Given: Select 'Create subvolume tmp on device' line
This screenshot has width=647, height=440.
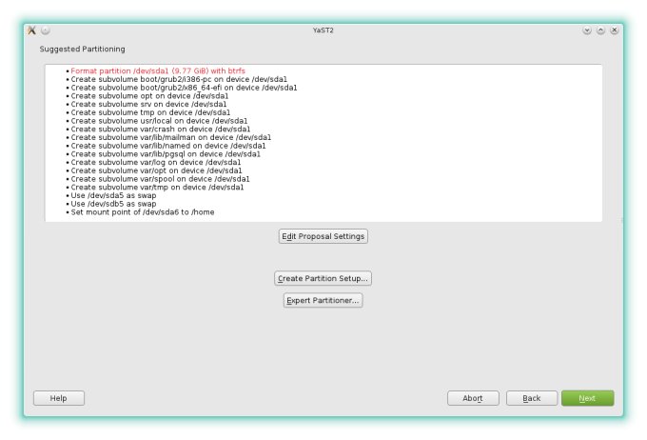Looking at the screenshot, I should pos(150,112).
